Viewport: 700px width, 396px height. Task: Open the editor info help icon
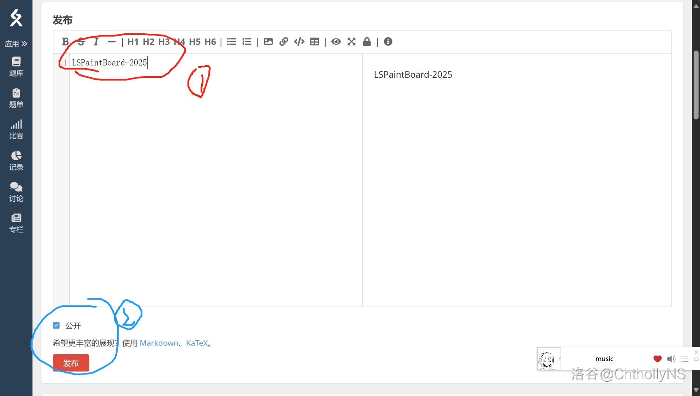click(388, 42)
